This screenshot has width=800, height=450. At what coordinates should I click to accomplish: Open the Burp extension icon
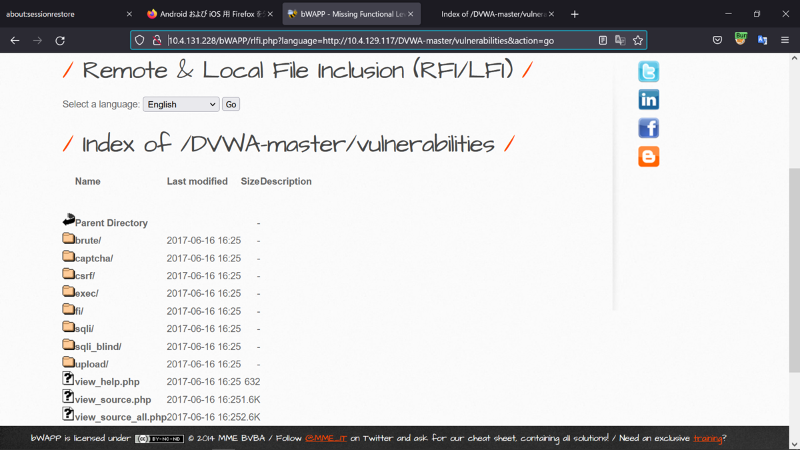coord(740,39)
